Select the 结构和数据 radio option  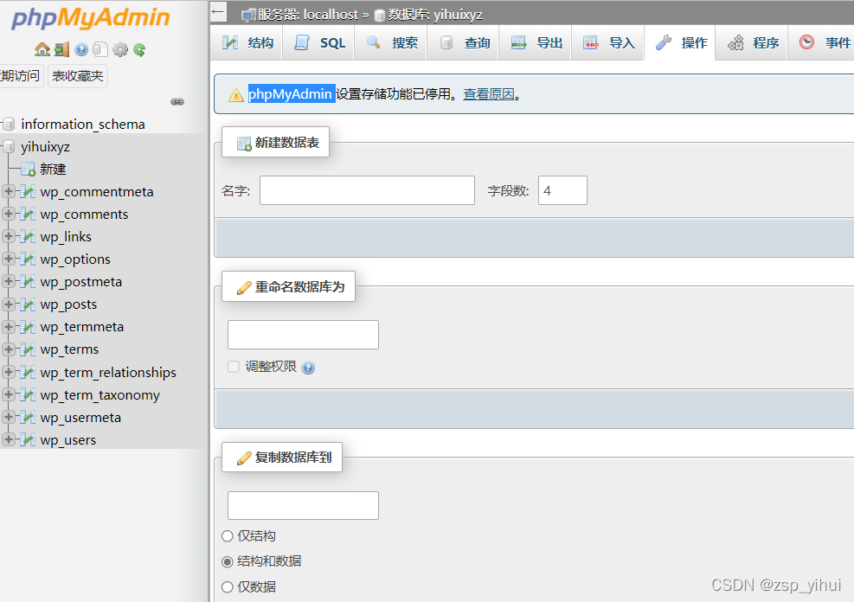[x=227, y=561]
